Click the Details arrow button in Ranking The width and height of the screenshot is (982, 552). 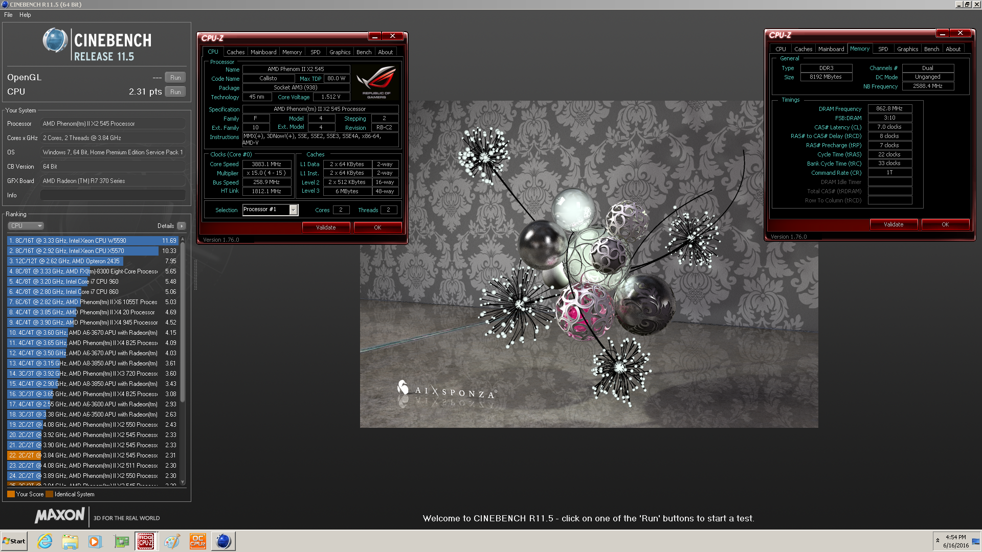182,226
